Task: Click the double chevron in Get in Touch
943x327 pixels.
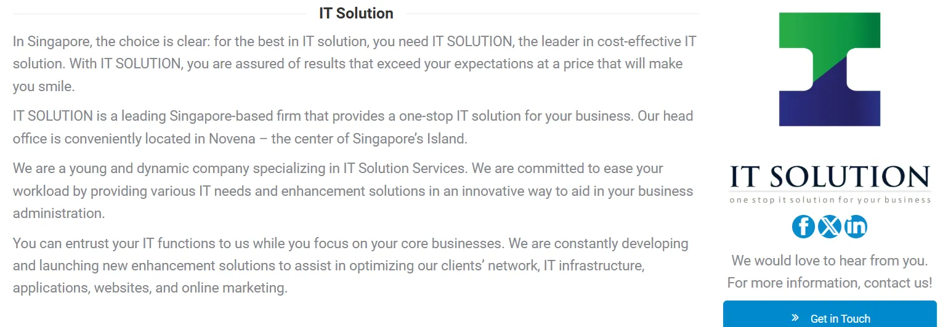Action: coord(795,318)
